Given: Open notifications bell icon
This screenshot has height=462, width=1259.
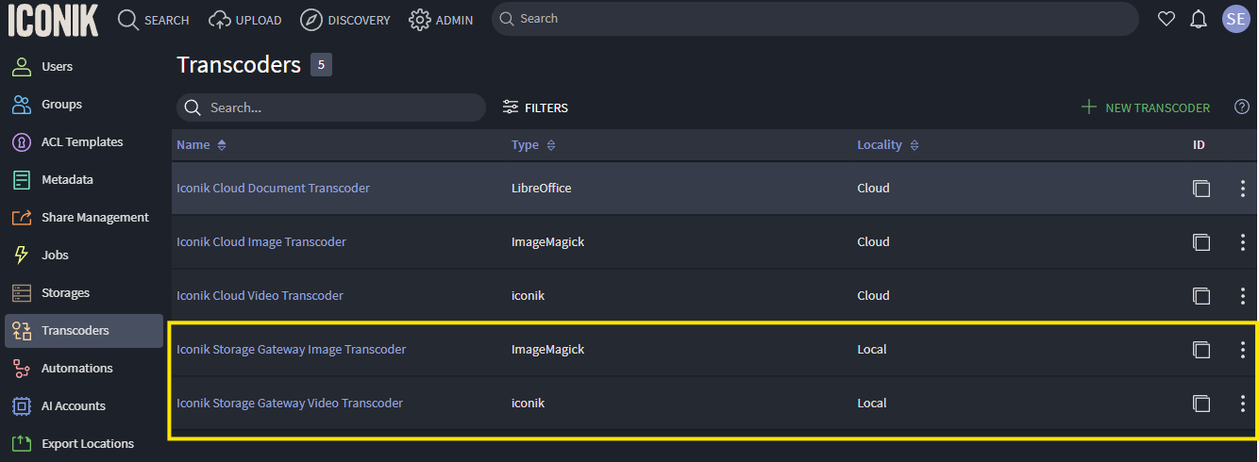Looking at the screenshot, I should point(1200,19).
